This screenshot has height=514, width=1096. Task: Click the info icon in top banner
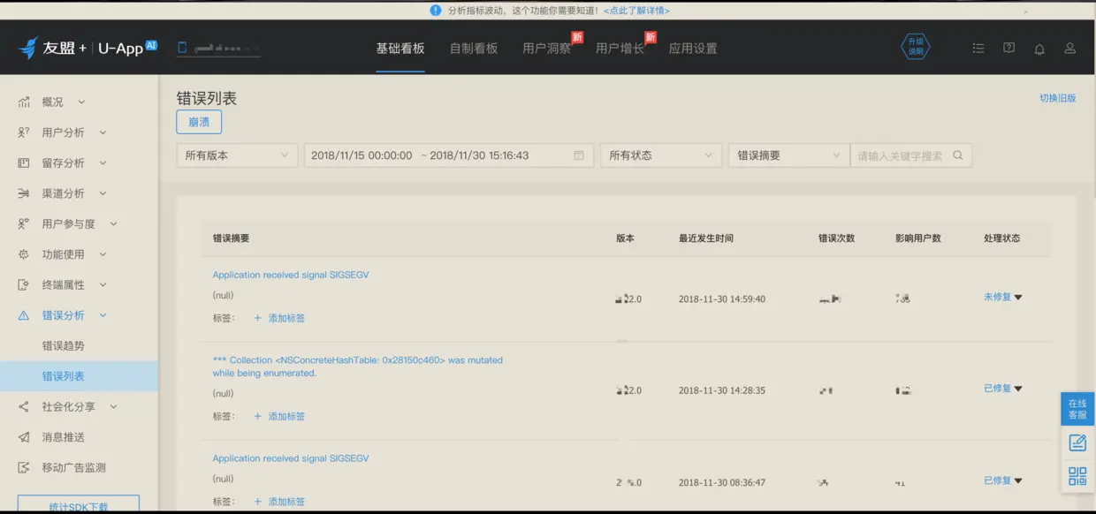(x=435, y=10)
